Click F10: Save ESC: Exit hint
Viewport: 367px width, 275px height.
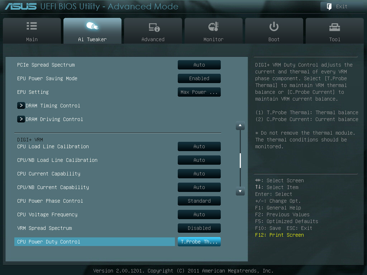[x=284, y=228]
